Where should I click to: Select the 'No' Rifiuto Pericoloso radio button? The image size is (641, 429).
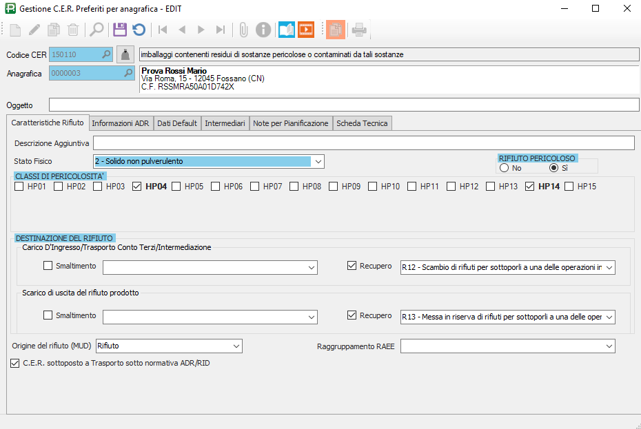coord(505,168)
